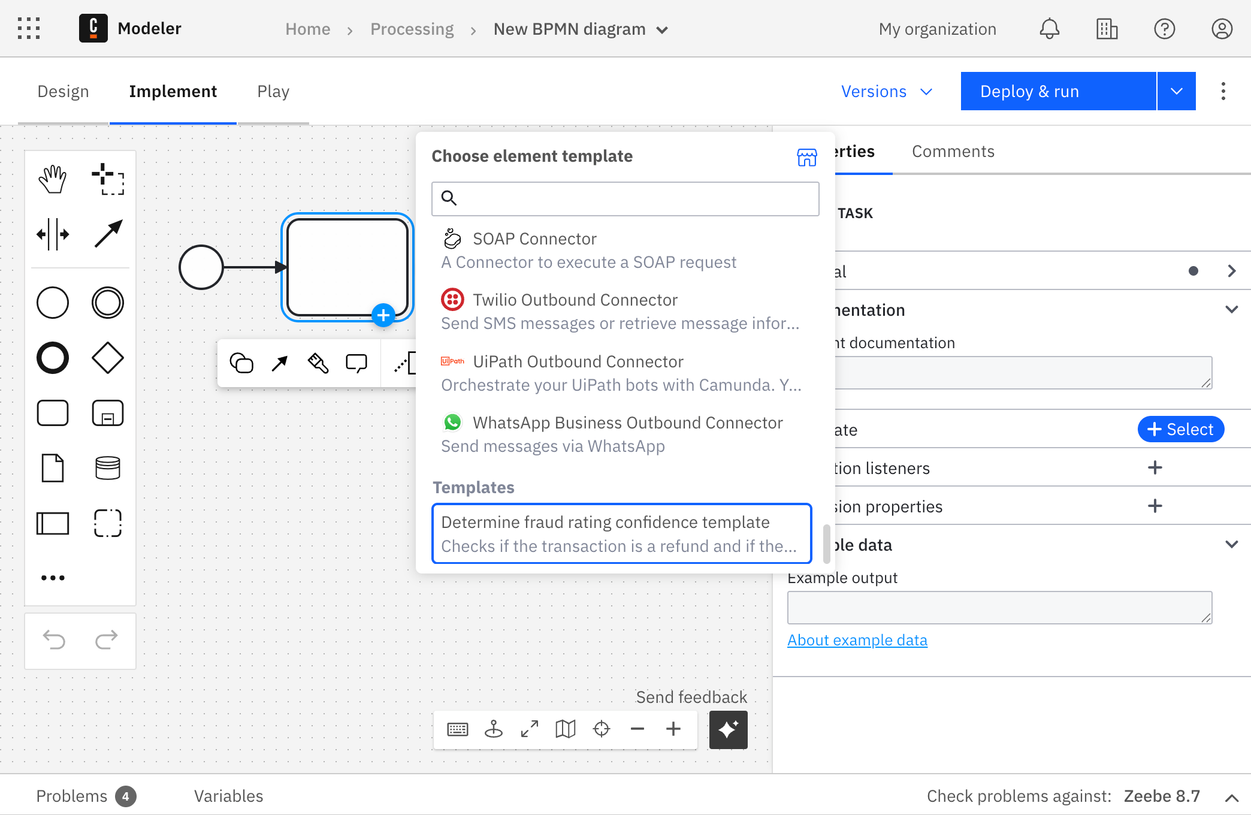Toggle the token simulation anchor icon
1251x815 pixels.
point(494,729)
